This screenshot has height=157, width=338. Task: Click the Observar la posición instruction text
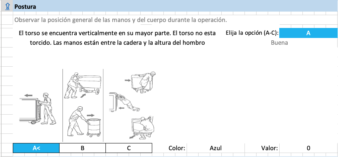tap(121, 20)
